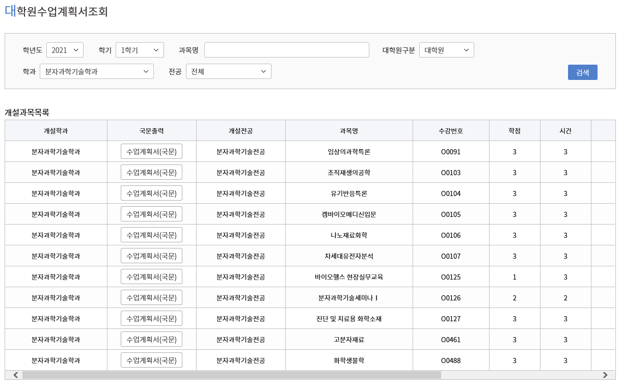Image resolution: width=622 pixels, height=389 pixels.
Task: Click the 과목명 column header
Action: tap(349, 131)
